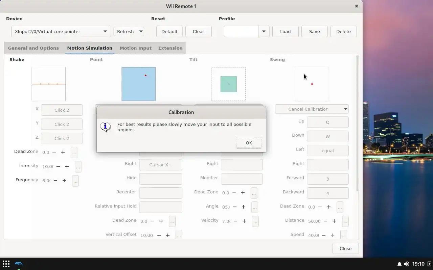The width and height of the screenshot is (433, 270).
Task: Click the Shake Z mapping button
Action: tap(62, 138)
